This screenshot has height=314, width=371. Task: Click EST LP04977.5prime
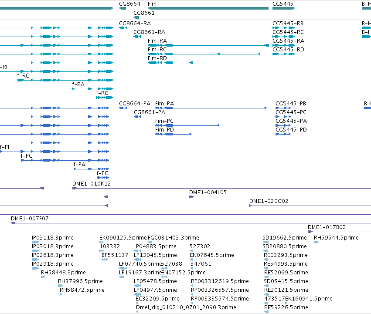[156, 290]
